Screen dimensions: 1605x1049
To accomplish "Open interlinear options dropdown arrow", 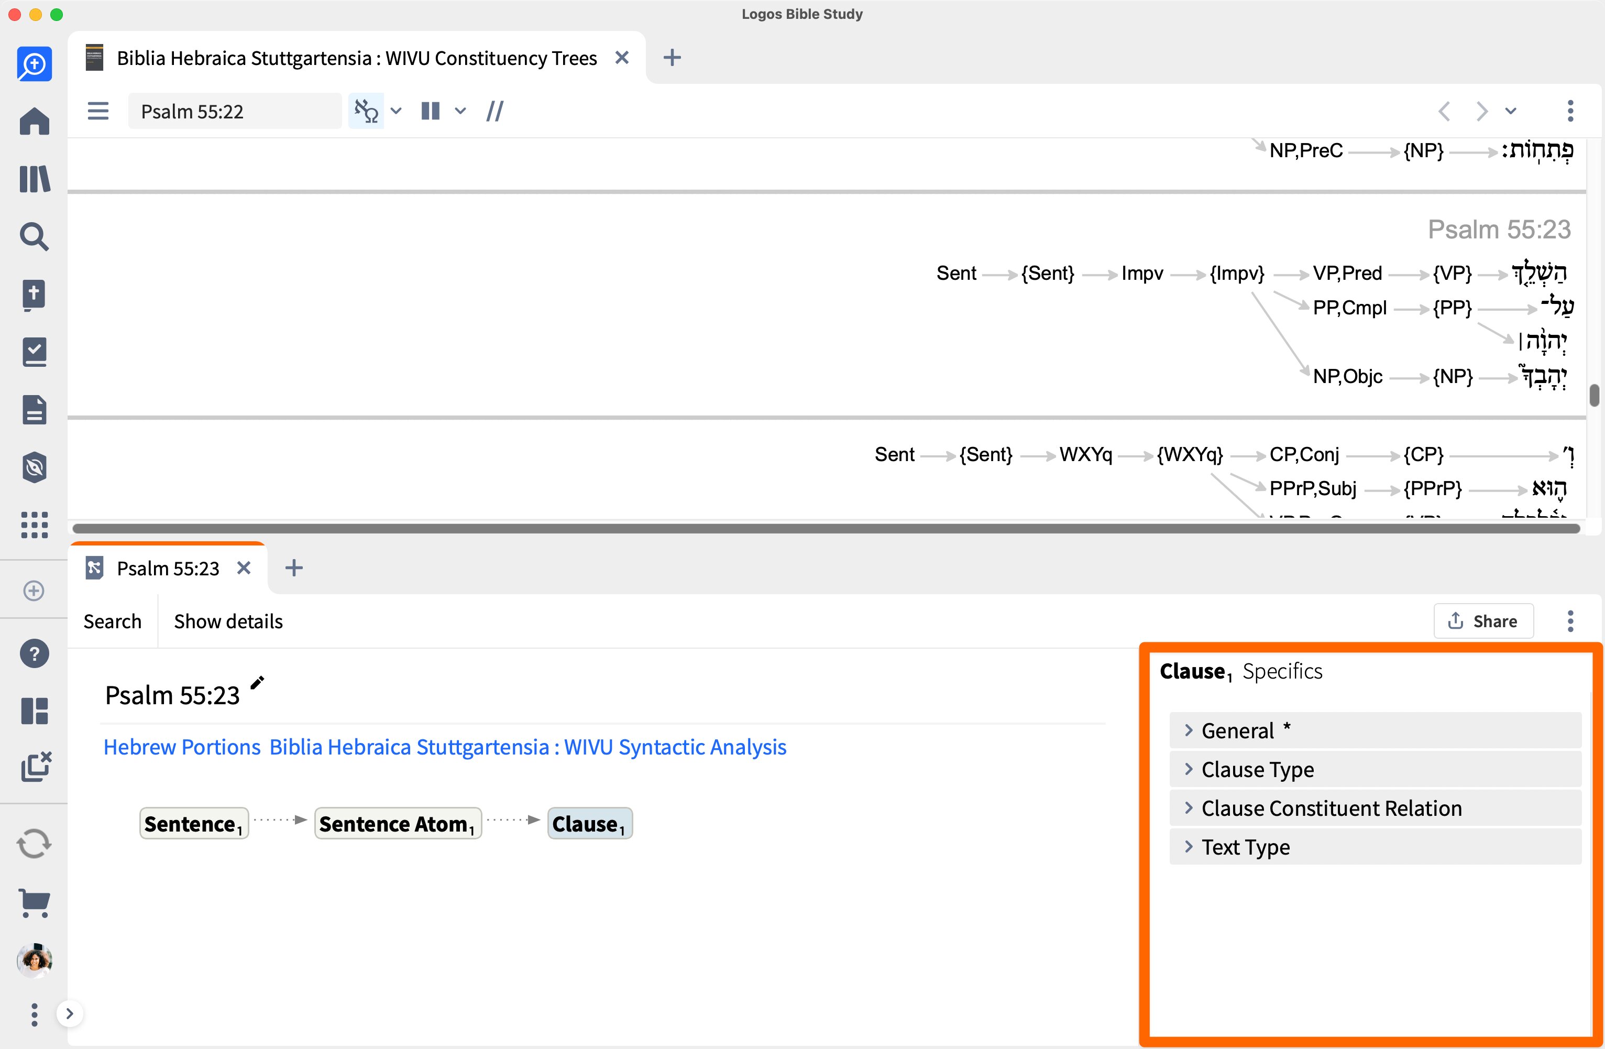I will [397, 111].
